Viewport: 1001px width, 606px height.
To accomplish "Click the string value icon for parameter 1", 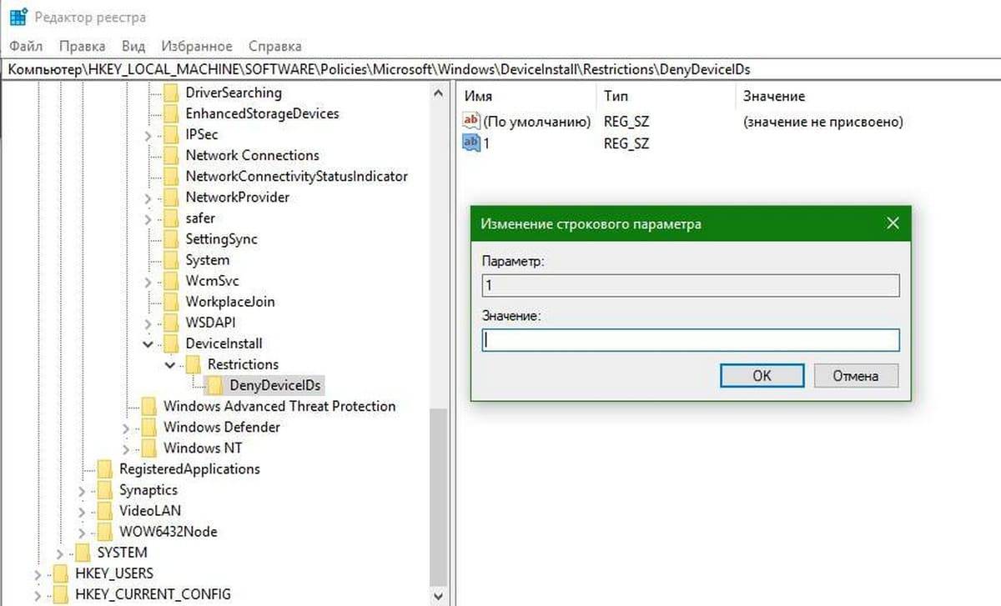I will (471, 143).
